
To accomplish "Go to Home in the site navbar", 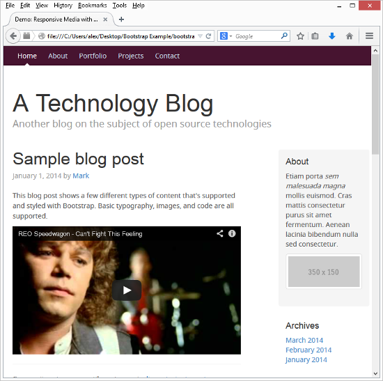I will pyautogui.click(x=27, y=56).
